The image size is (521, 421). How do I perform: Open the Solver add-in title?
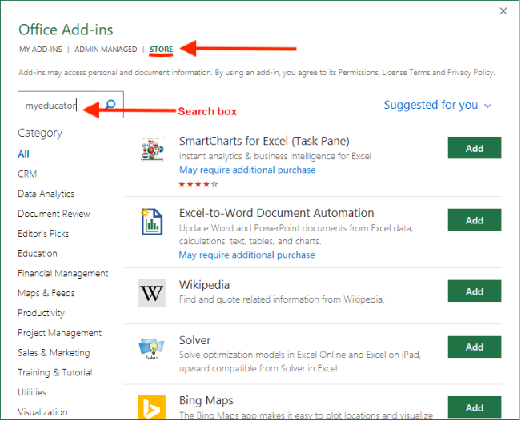click(x=194, y=340)
